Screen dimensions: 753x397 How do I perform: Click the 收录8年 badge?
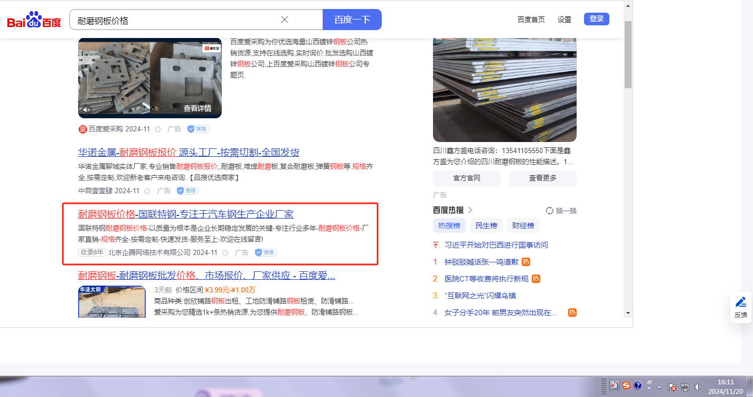click(92, 252)
